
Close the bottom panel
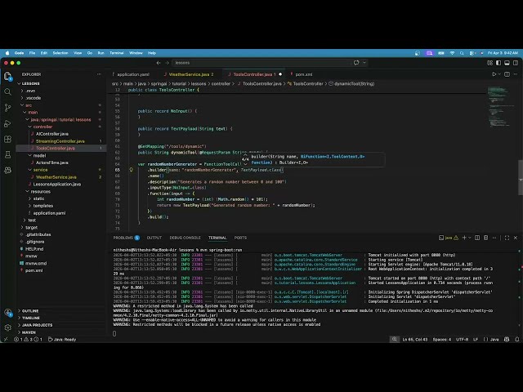pos(516,238)
